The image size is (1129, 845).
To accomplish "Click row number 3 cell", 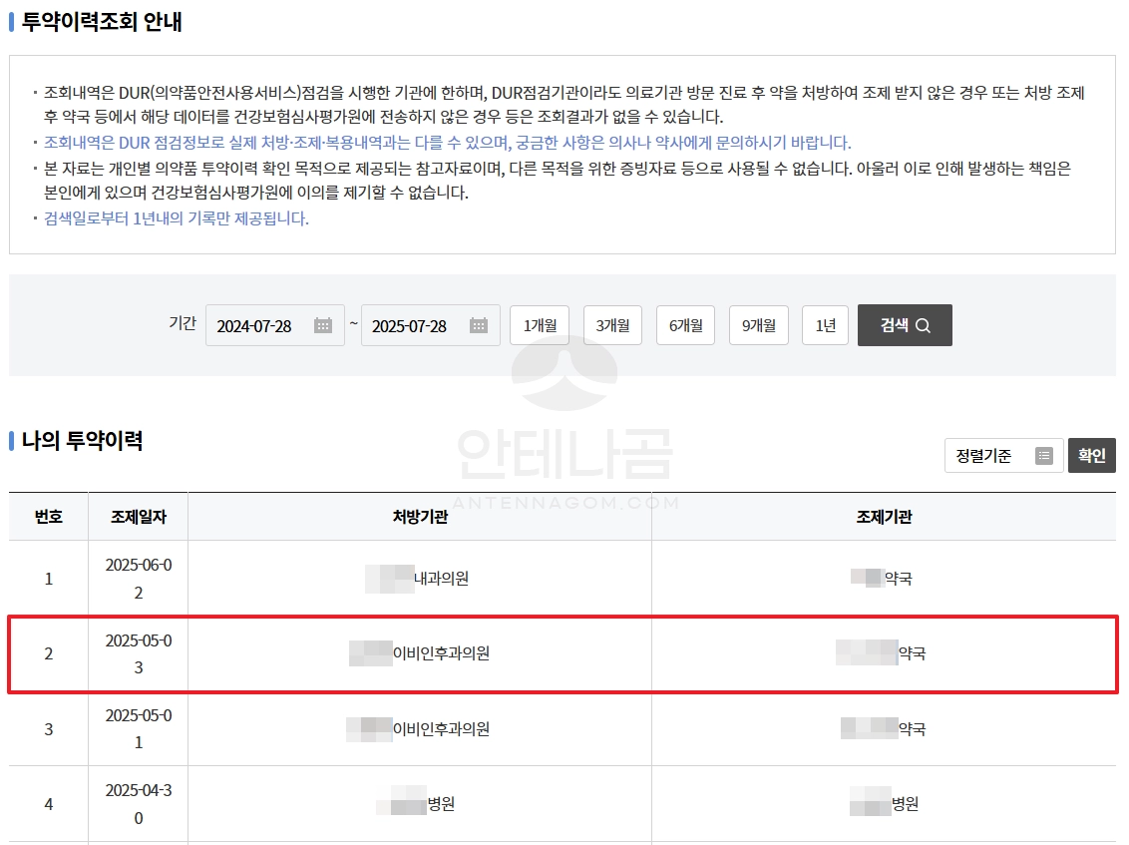I will click(48, 729).
